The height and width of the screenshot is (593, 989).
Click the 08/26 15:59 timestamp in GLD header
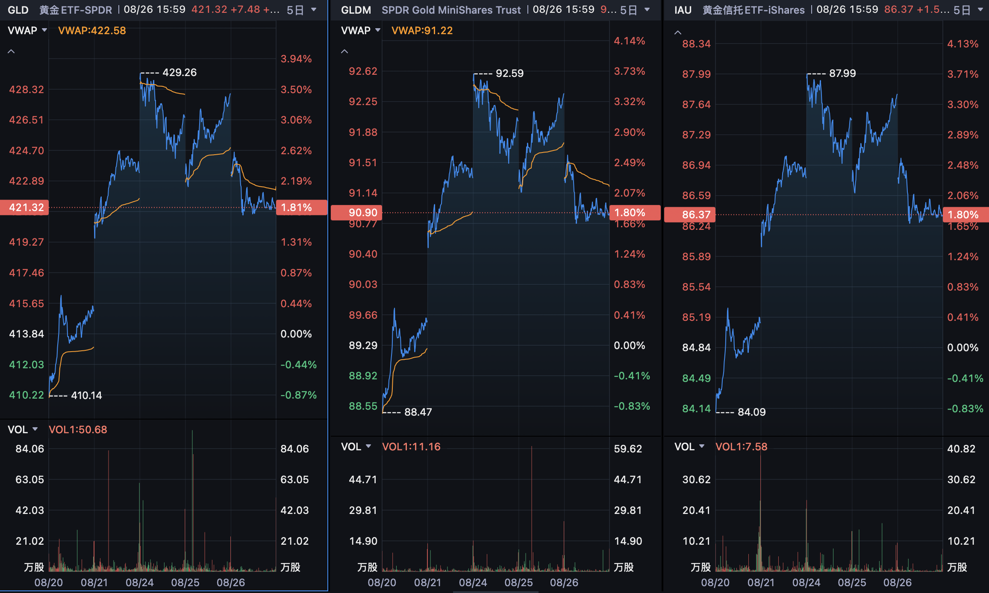pyautogui.click(x=155, y=9)
